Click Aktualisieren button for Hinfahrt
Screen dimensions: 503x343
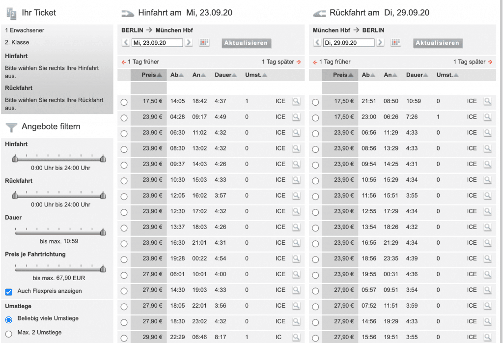(x=246, y=43)
